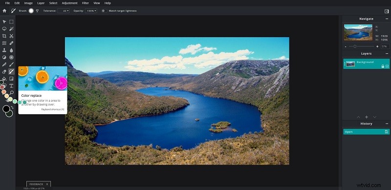Image resolution: width=391 pixels, height=190 pixels.
Task: Select the Lasso selection tool
Action: (x=4, y=29)
